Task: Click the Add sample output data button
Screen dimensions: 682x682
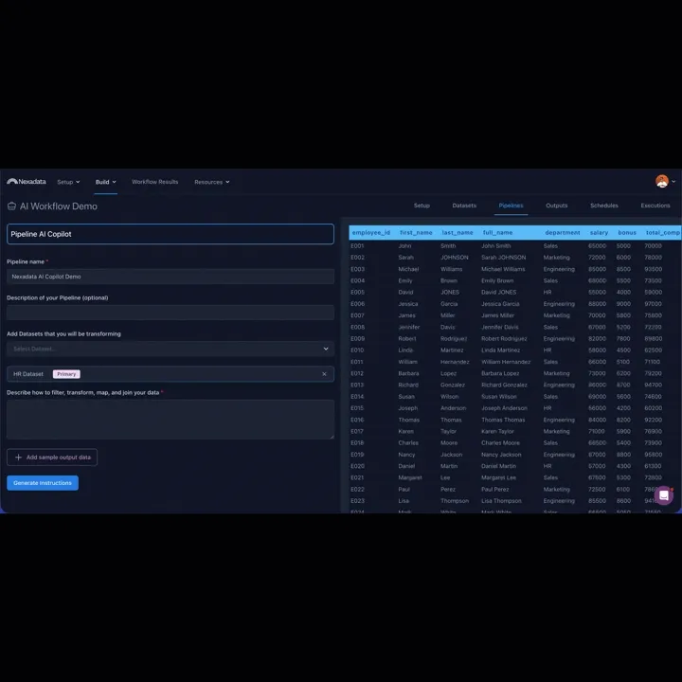Action: tap(52, 458)
